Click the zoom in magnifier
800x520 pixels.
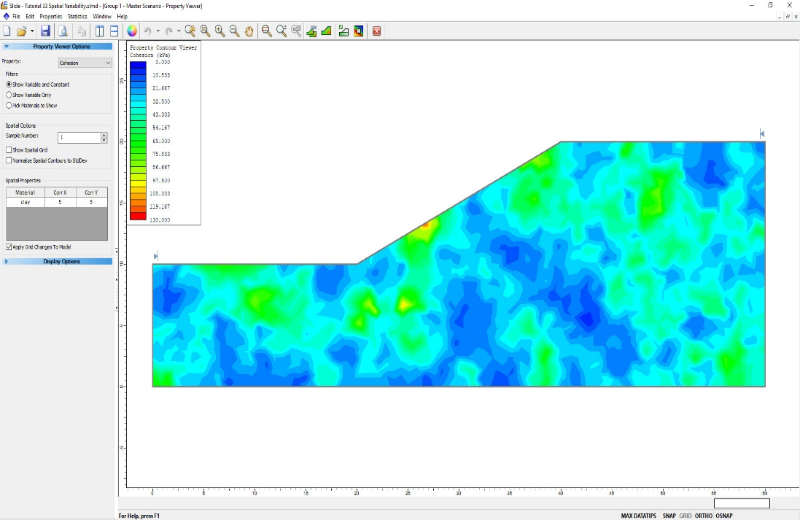[220, 31]
